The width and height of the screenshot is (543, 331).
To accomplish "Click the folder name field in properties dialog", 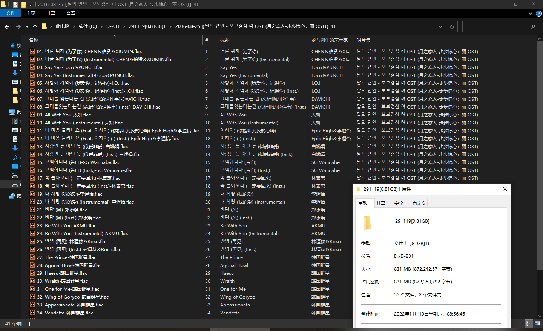I will pos(447,222).
